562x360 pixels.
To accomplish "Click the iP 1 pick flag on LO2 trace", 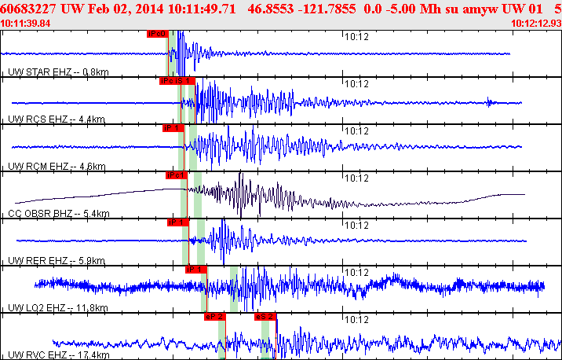I will [x=195, y=269].
